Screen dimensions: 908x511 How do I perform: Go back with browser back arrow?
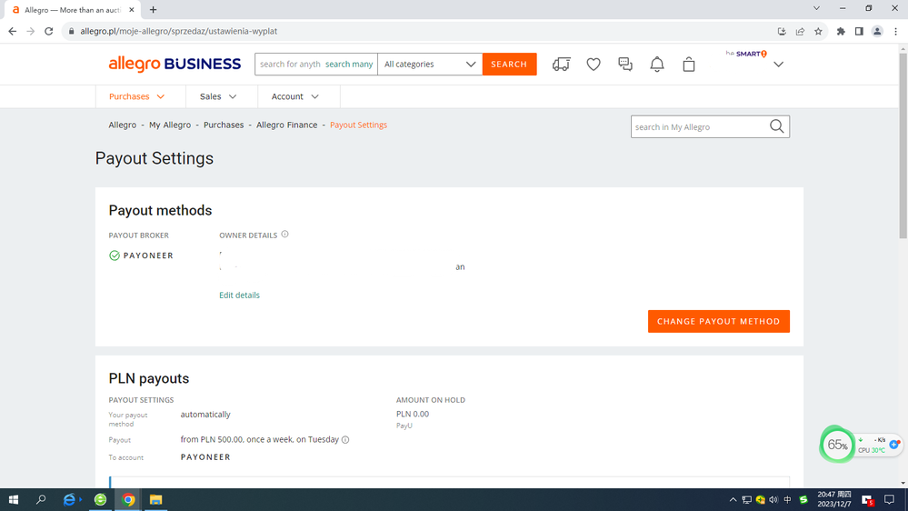pyautogui.click(x=13, y=31)
